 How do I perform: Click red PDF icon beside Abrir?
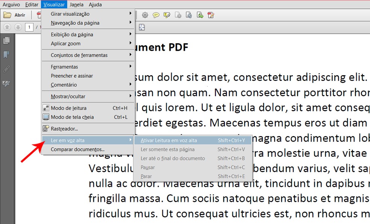(39, 15)
